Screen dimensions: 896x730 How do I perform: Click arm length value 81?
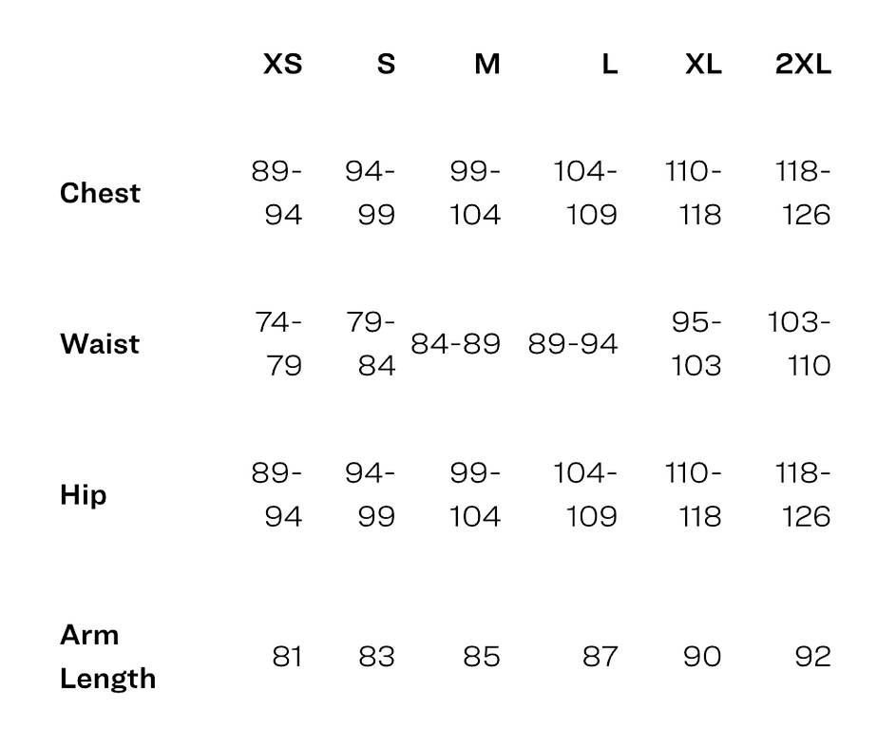point(287,657)
